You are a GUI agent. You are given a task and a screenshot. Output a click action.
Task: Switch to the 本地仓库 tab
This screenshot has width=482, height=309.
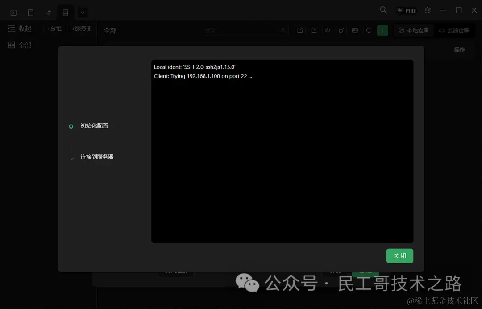413,30
